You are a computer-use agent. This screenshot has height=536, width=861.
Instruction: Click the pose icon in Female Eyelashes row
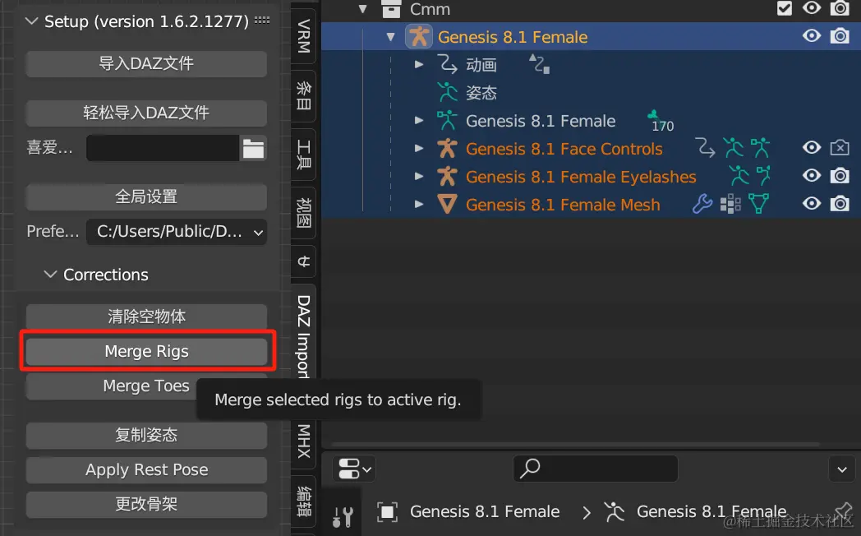[x=739, y=176]
